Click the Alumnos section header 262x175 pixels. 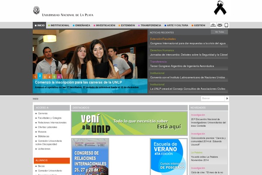52,161
